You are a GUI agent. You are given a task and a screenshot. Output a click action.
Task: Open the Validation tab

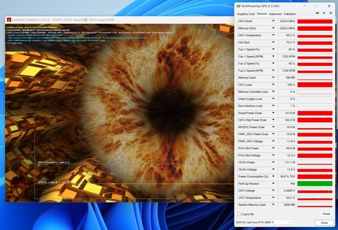pyautogui.click(x=290, y=14)
